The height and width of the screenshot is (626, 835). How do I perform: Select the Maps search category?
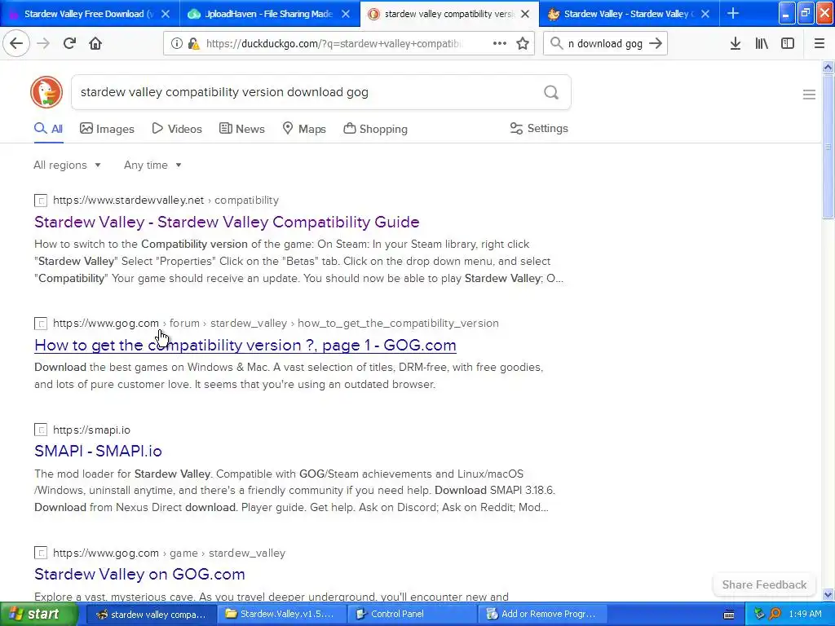[304, 129]
